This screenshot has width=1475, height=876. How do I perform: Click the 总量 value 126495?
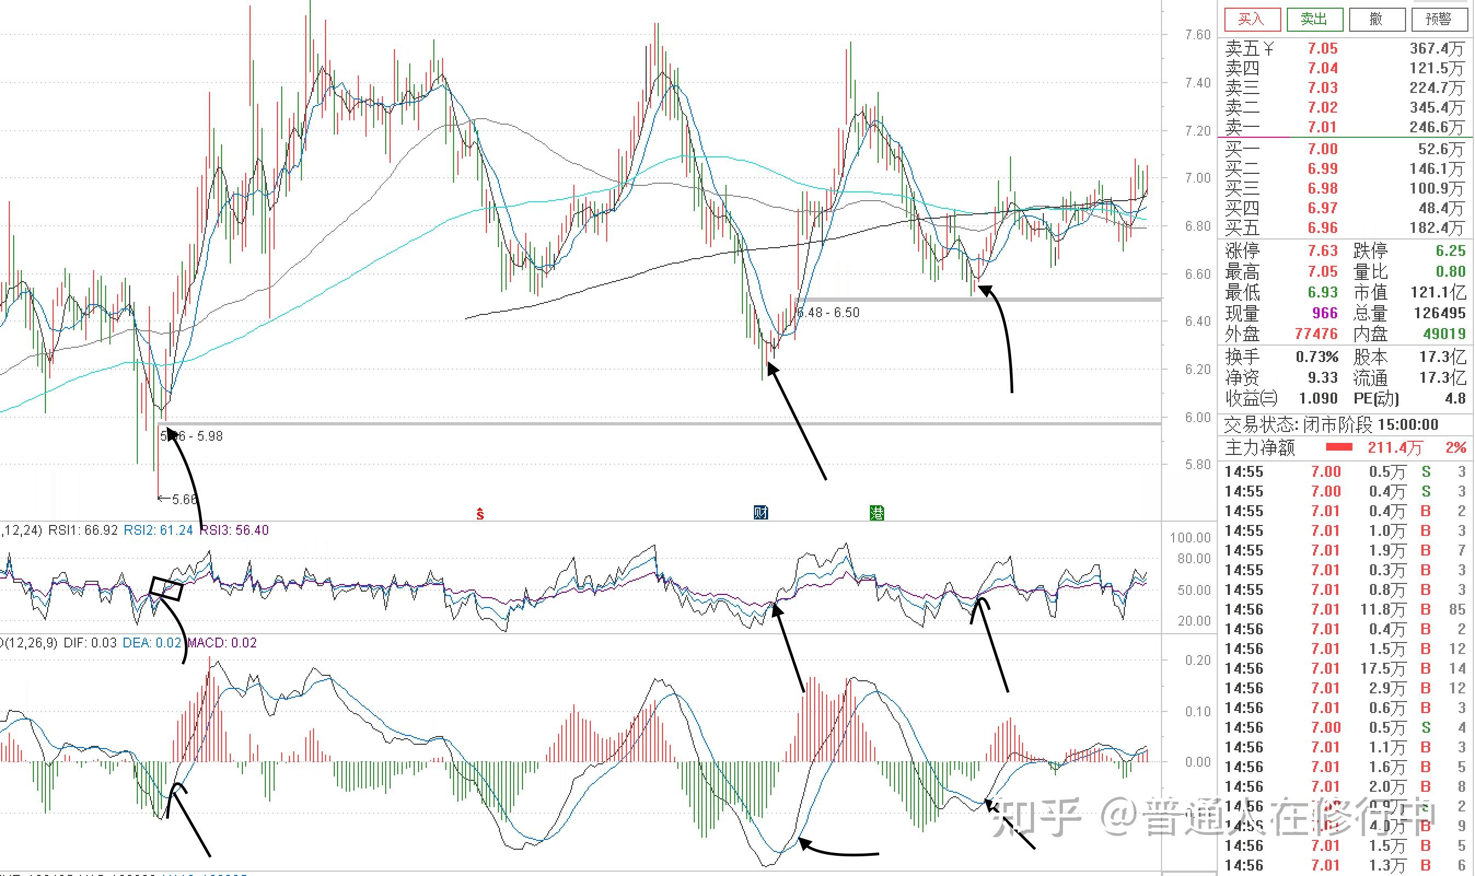coord(1439,313)
